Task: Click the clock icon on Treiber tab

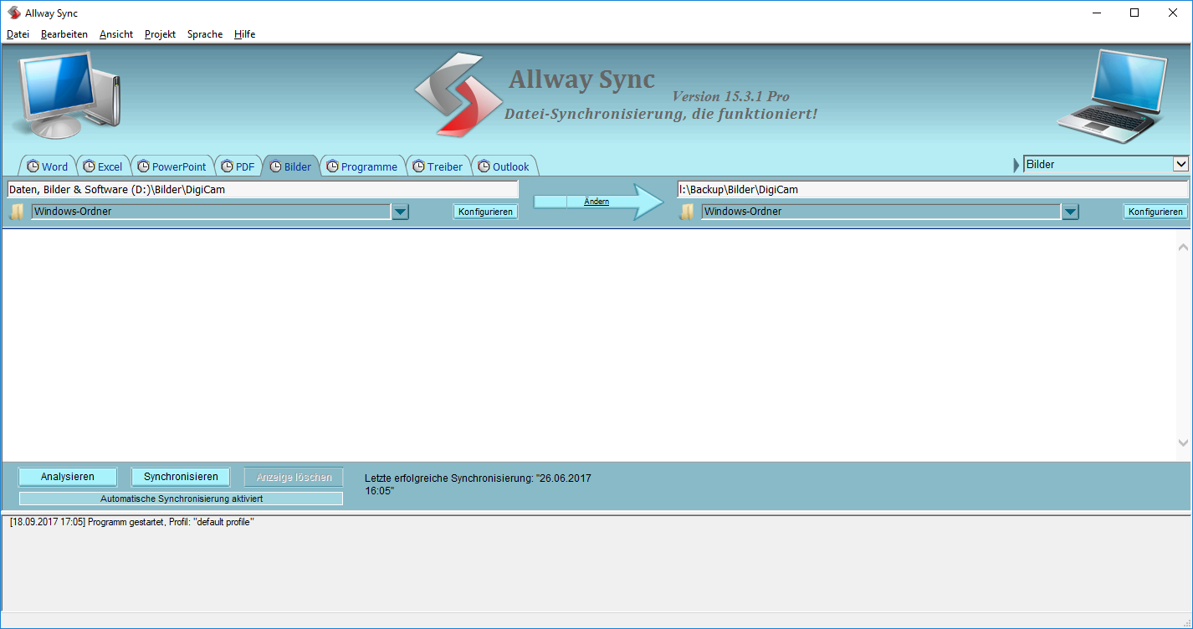Action: click(x=418, y=166)
